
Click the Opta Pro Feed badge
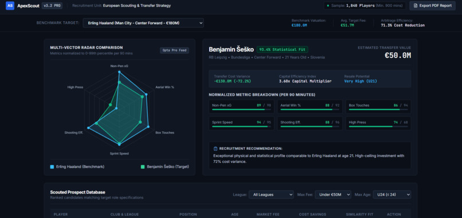174,50
